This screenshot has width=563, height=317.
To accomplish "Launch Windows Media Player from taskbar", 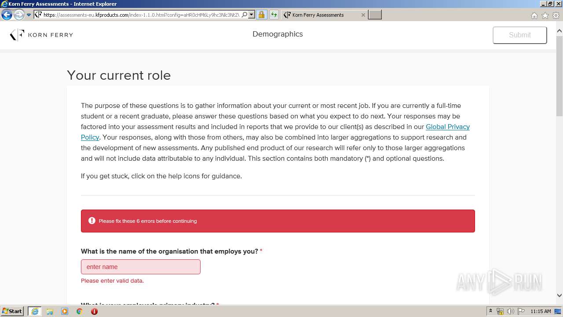I will pyautogui.click(x=65, y=311).
